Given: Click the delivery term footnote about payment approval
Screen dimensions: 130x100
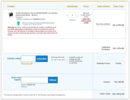Looking at the screenshot, I should point(35,95).
